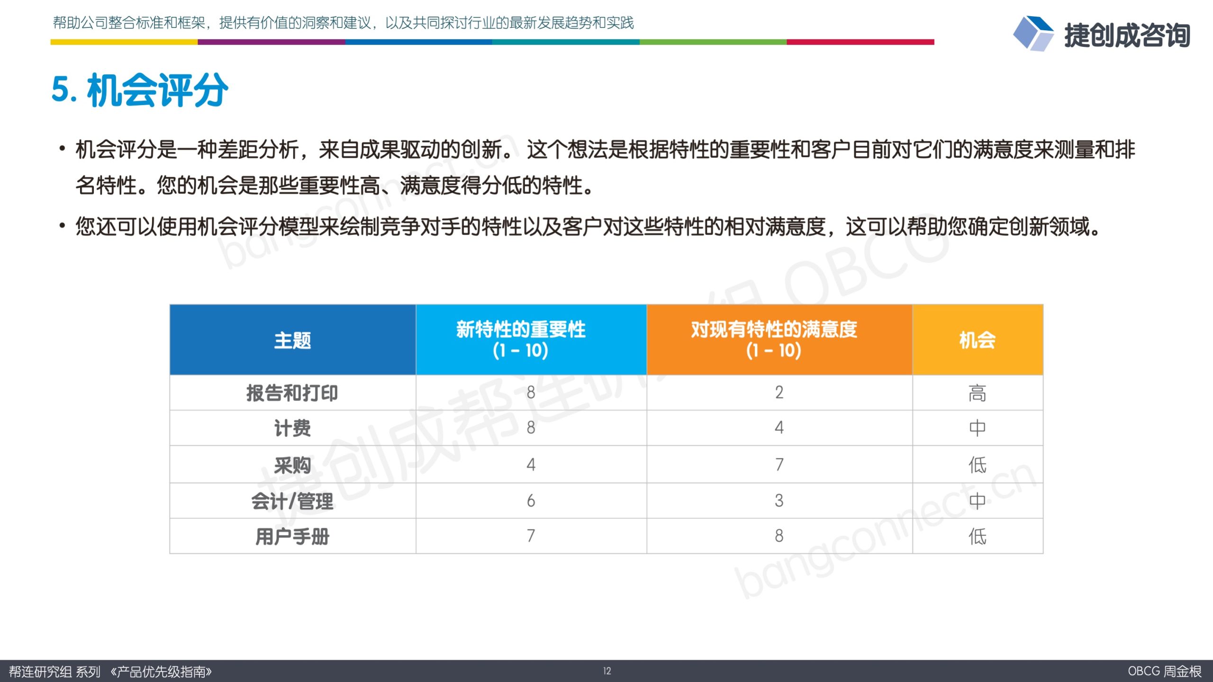This screenshot has height=682, width=1213.
Task: Click satisfaction value 7 in 采购 row
Action: click(779, 465)
